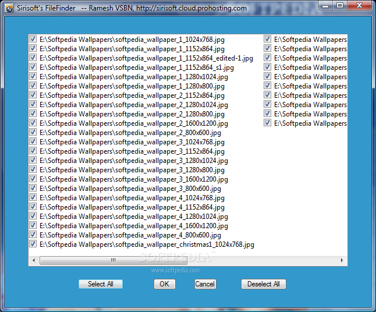Toggle the softpedia_wallpaper_1_1152x864_s1.jpg checkbox
The image size is (376, 312).
tap(33, 67)
